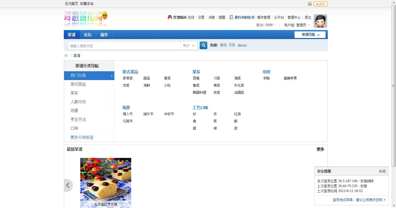Click the 菜谱 breadcrumb link
The height and width of the screenshot is (208, 396).
(x=77, y=56)
